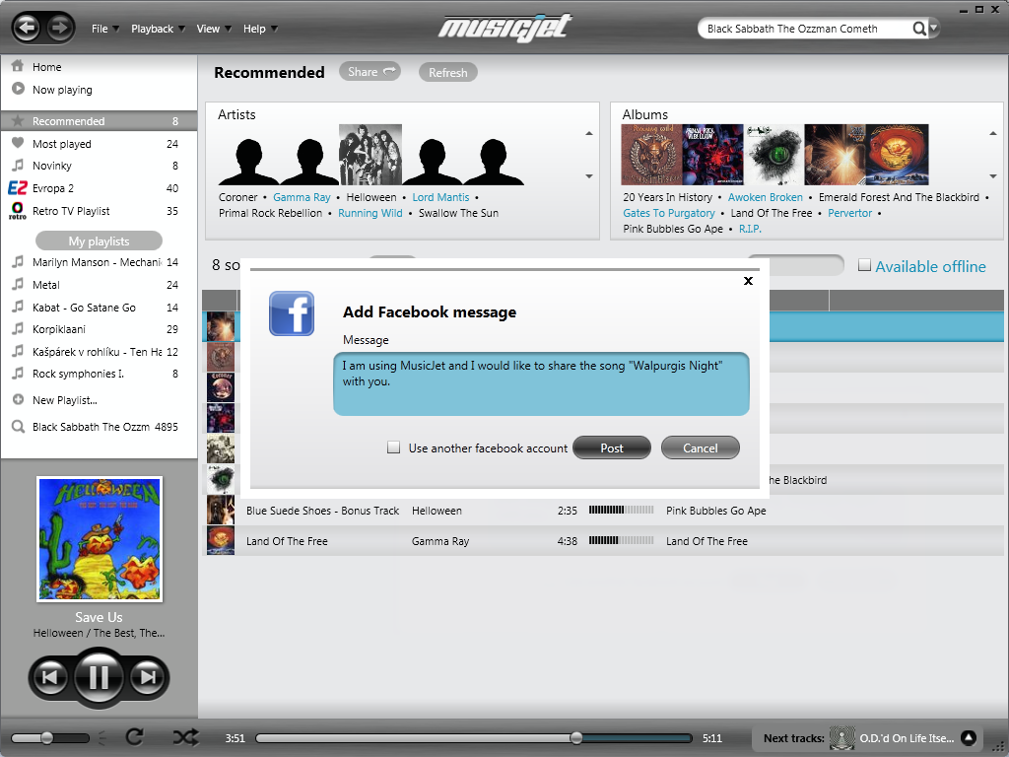Click the Share button
1009x757 pixels.
370,71
